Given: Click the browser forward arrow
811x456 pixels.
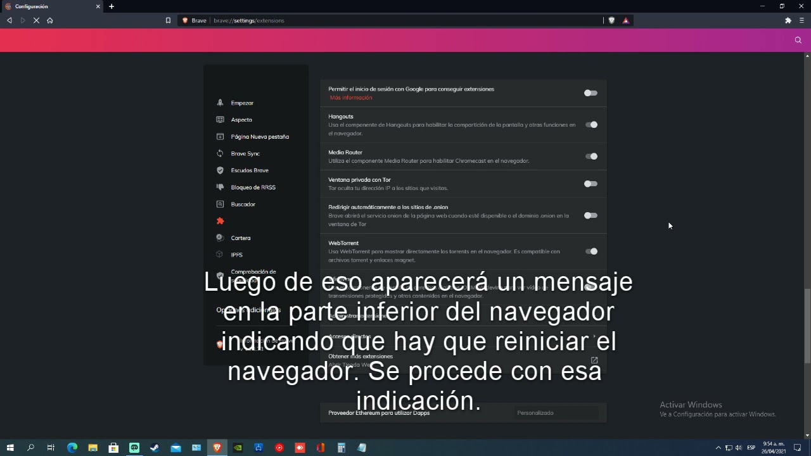Looking at the screenshot, I should click(x=23, y=20).
